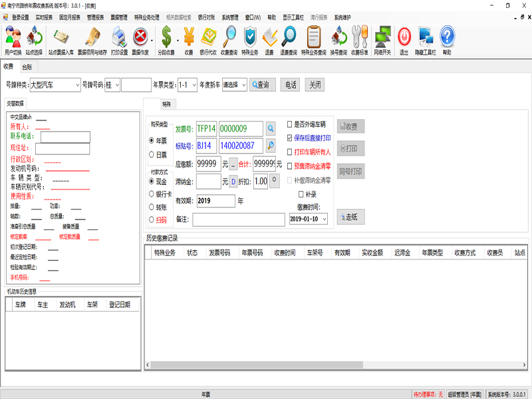The height and width of the screenshot is (399, 532).
Task: Open the 票据领用与储存 scroll icon
Action: pos(92,40)
